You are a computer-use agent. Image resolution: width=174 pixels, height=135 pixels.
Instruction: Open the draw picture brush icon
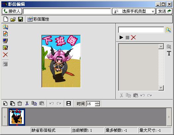[5, 48]
